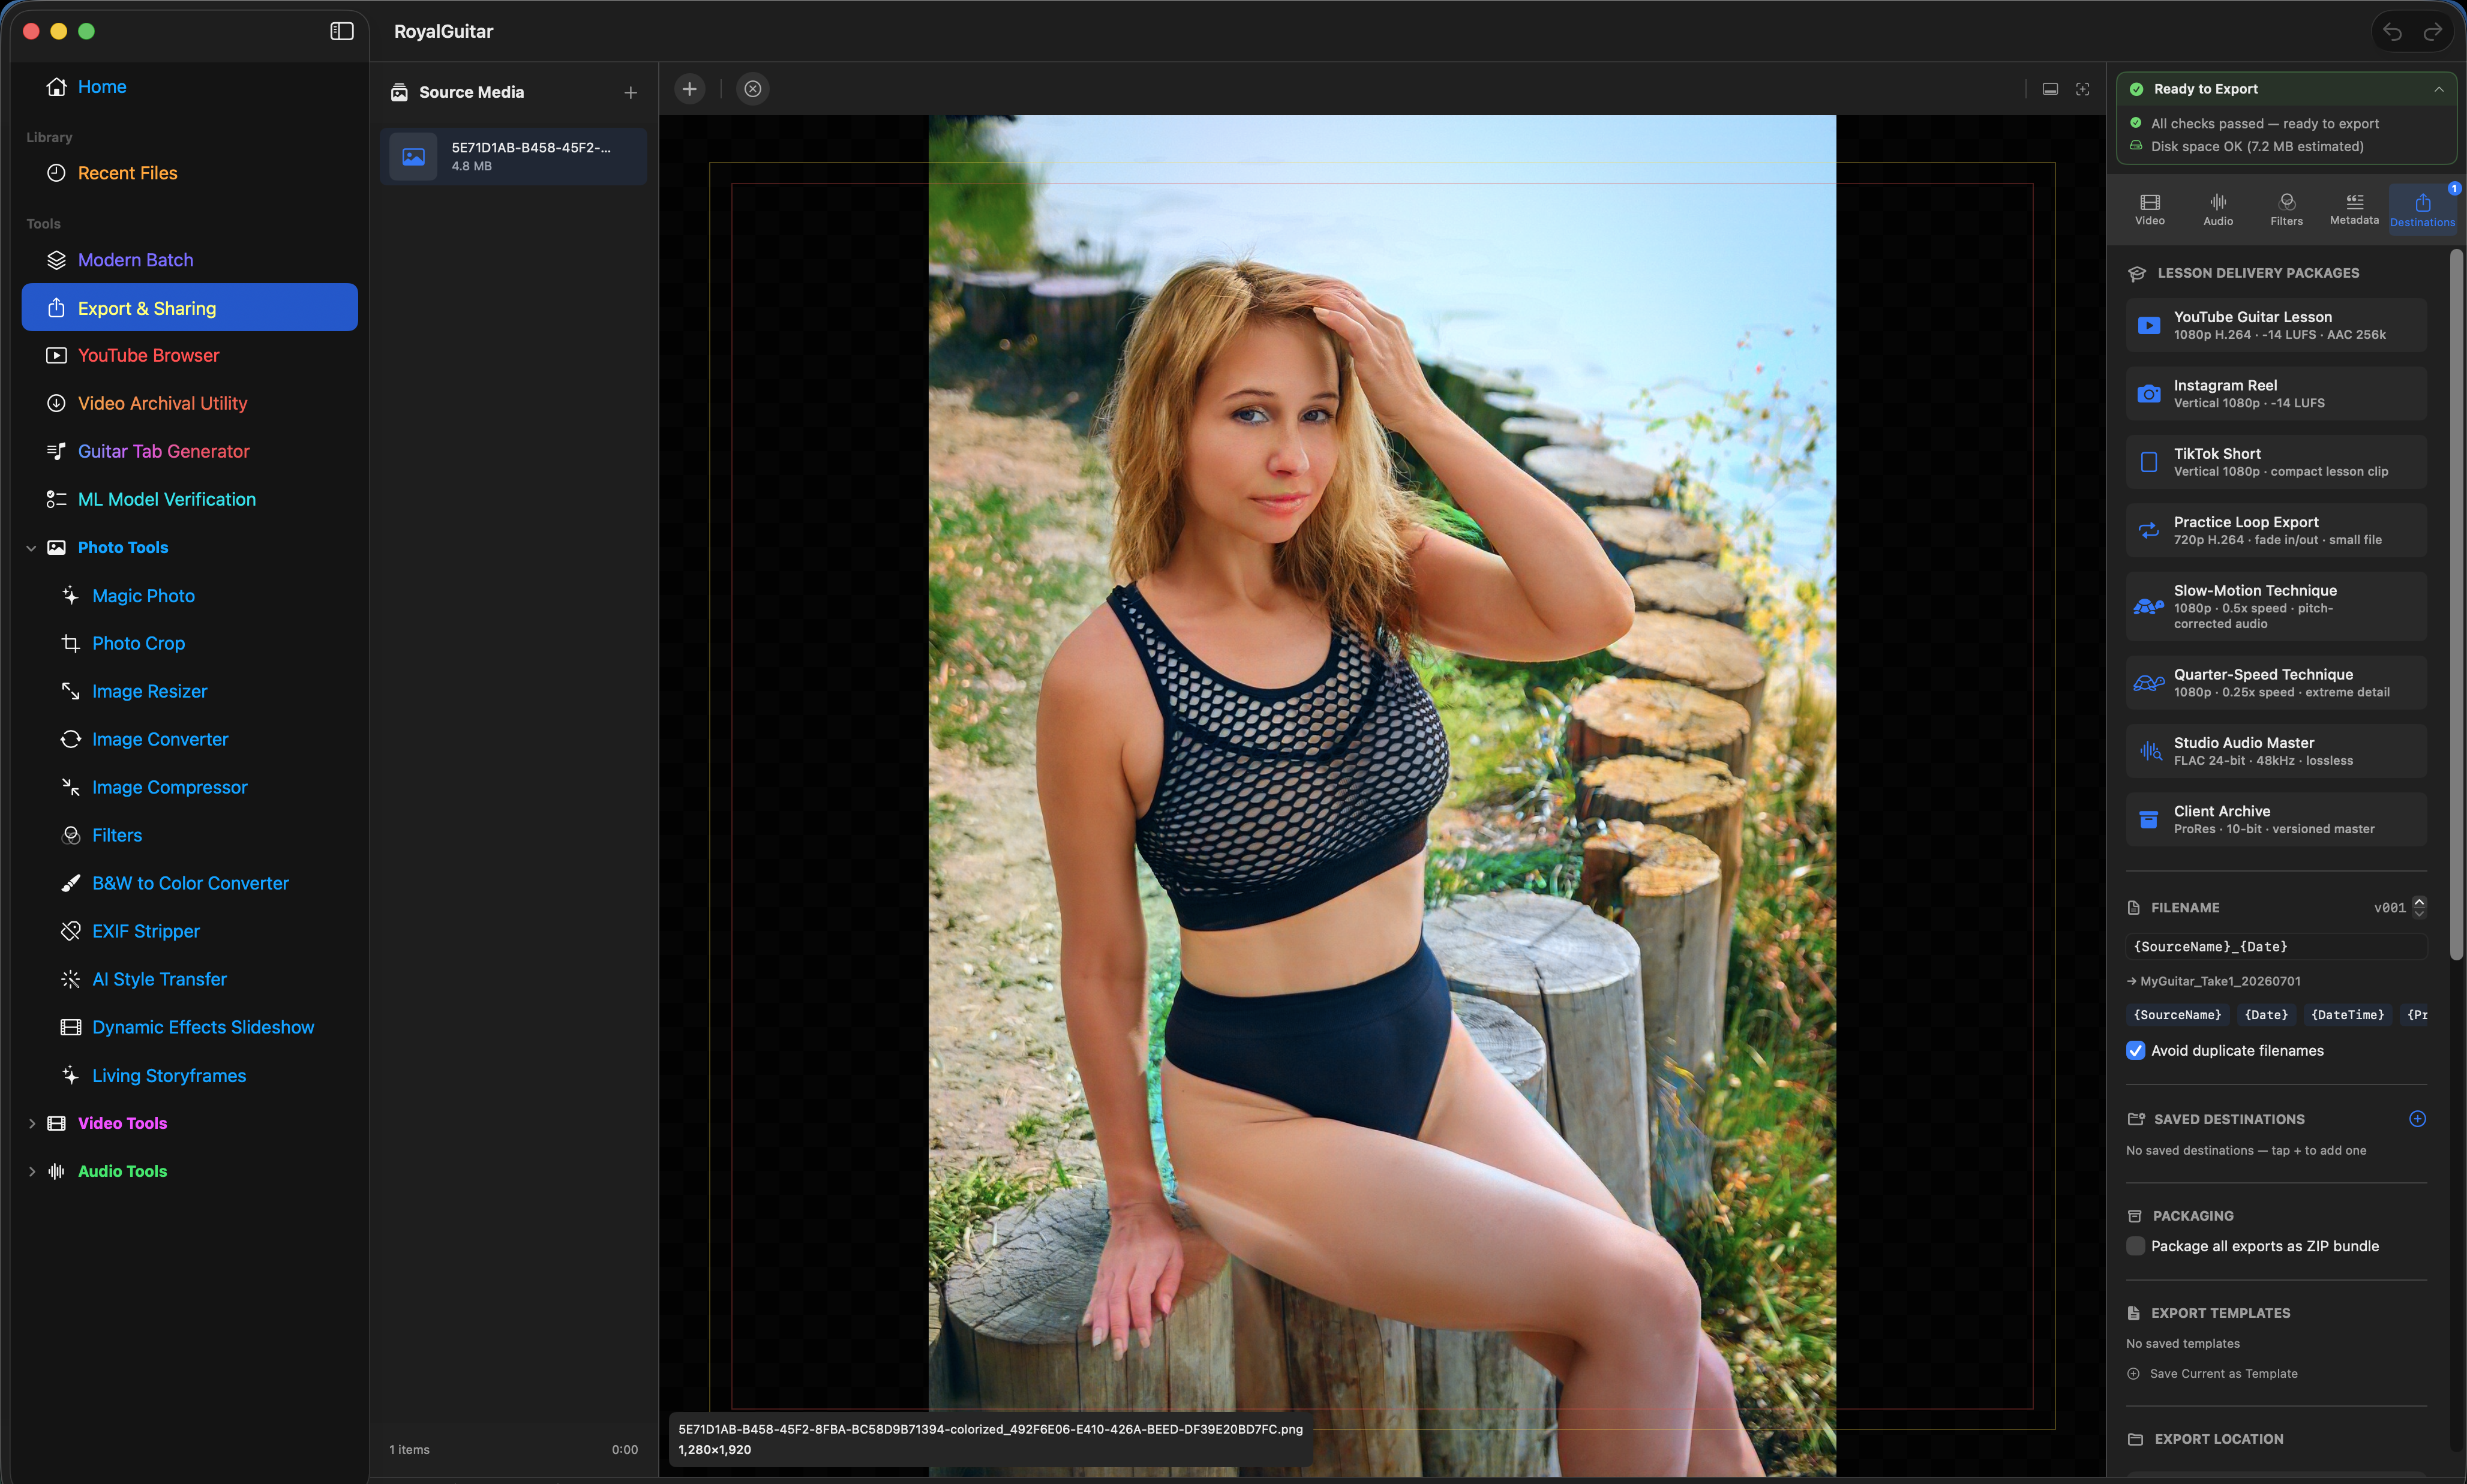This screenshot has height=1484, width=2467.
Task: Select Instagram Reel package
Action: 2276,393
